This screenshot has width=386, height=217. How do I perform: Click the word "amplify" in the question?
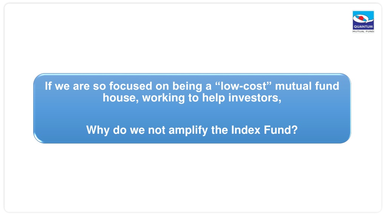[188, 130]
